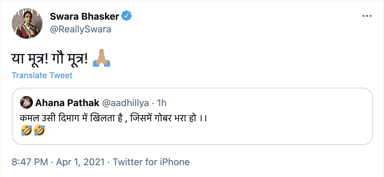The width and height of the screenshot is (384, 177).
Task: Open the Ahana Pathak name in quote
Action: pos(66,103)
